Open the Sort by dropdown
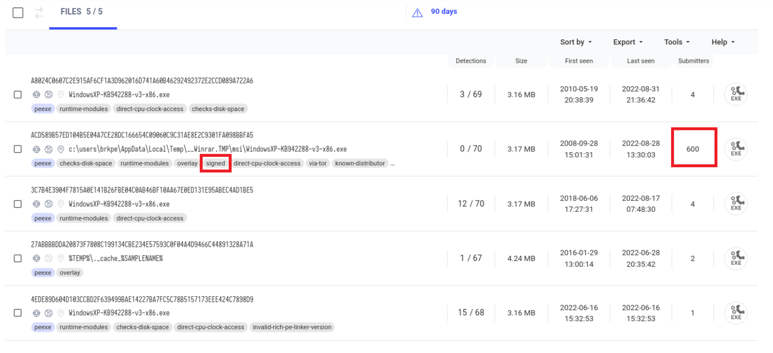773x353 pixels. pos(576,42)
